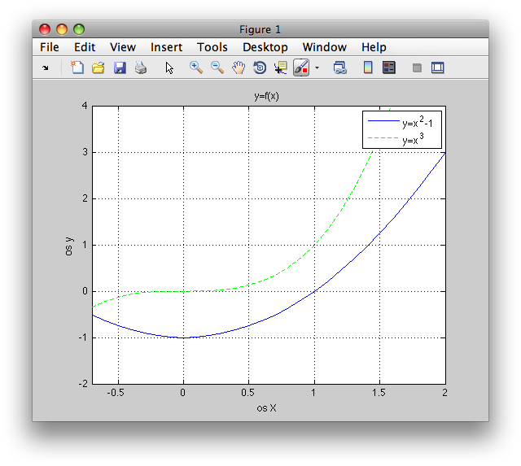Show Plot Tools and dock figure

tap(438, 68)
